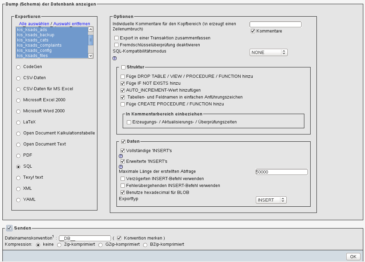Select BZip-komprimiert compression
The image size is (365, 262).
[145, 245]
